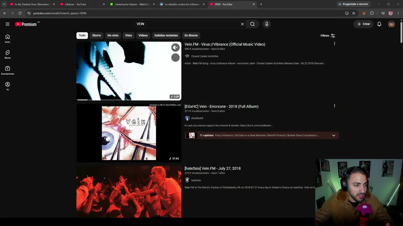Open the Chrome three-dot menu
Viewport: 403px width, 226px height.
click(398, 13)
